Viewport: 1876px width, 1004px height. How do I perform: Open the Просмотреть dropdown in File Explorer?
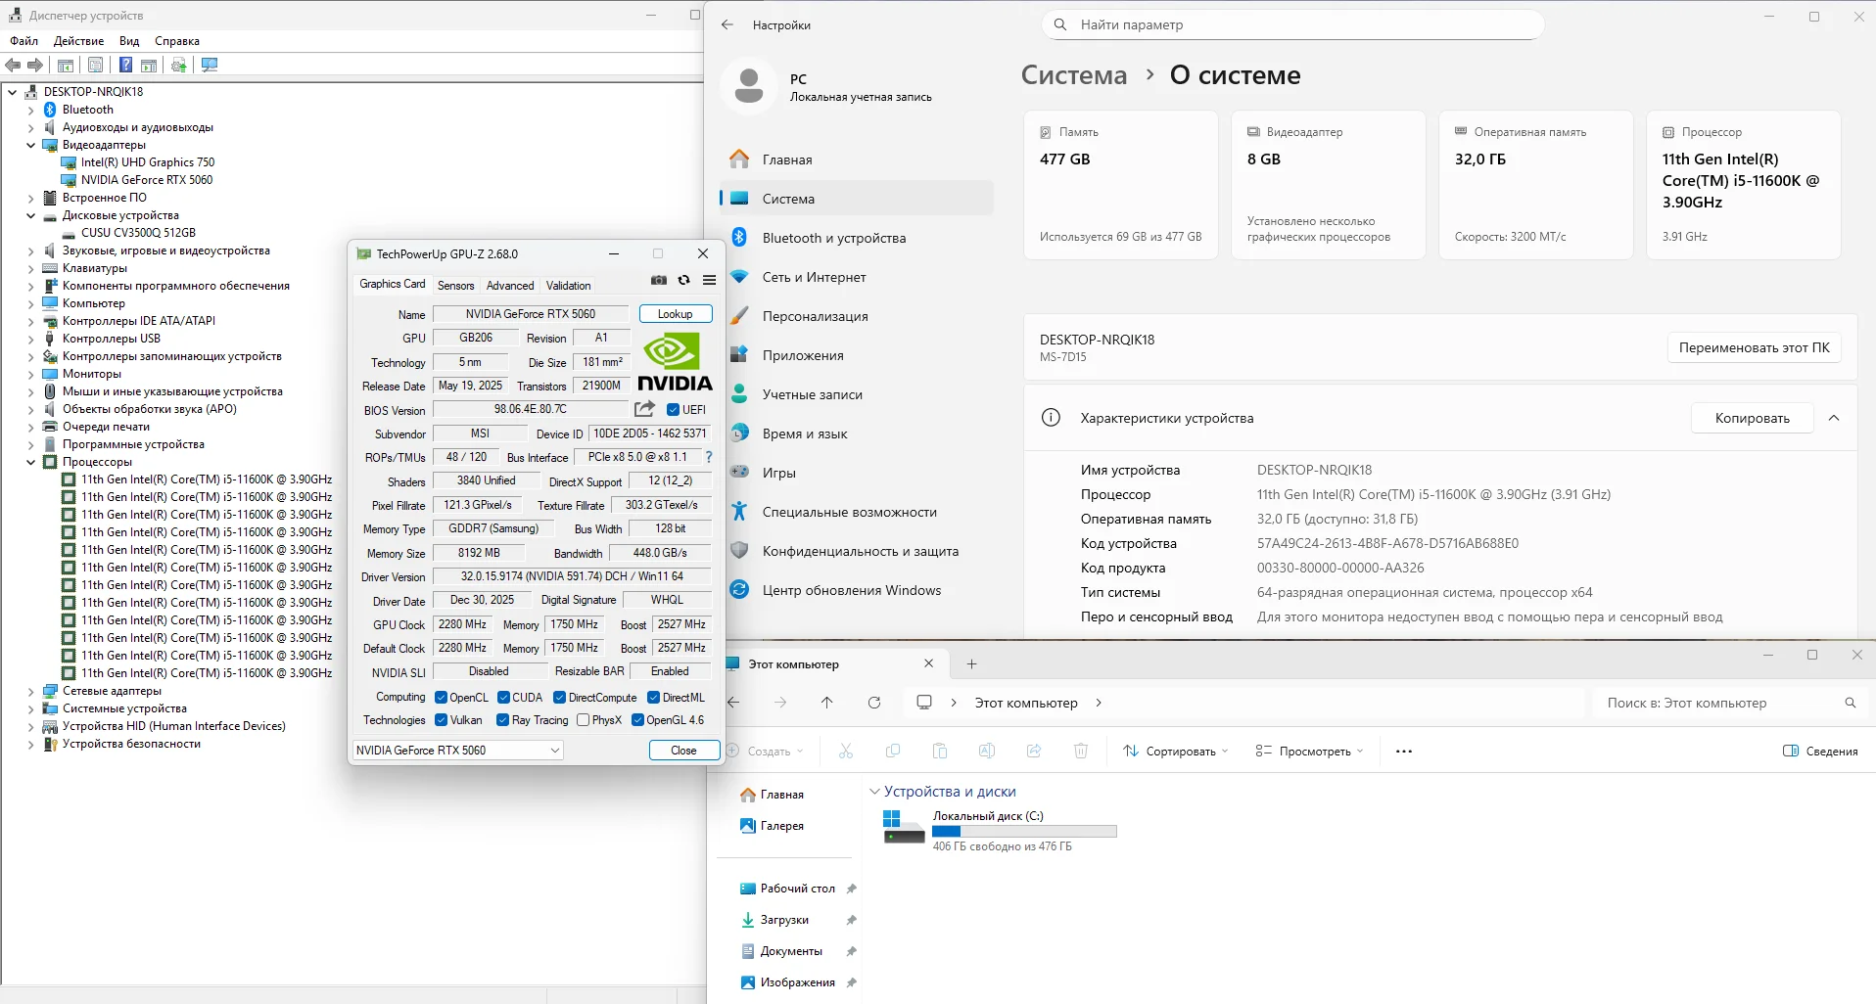coord(1309,752)
